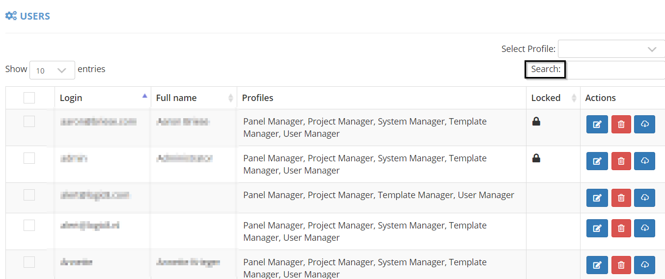Click profiles text ending 'Template Manager, User Manager' on one line
Screen dimensions: 665x279
click(x=379, y=195)
